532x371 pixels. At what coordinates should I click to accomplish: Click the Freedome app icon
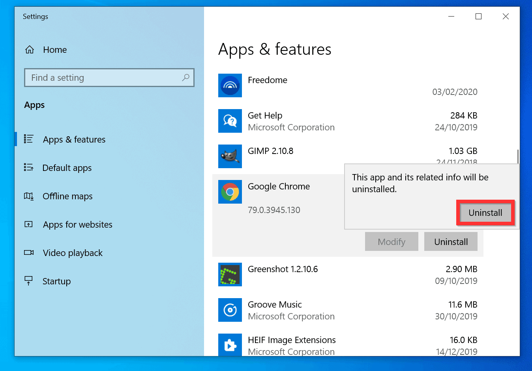(230, 85)
